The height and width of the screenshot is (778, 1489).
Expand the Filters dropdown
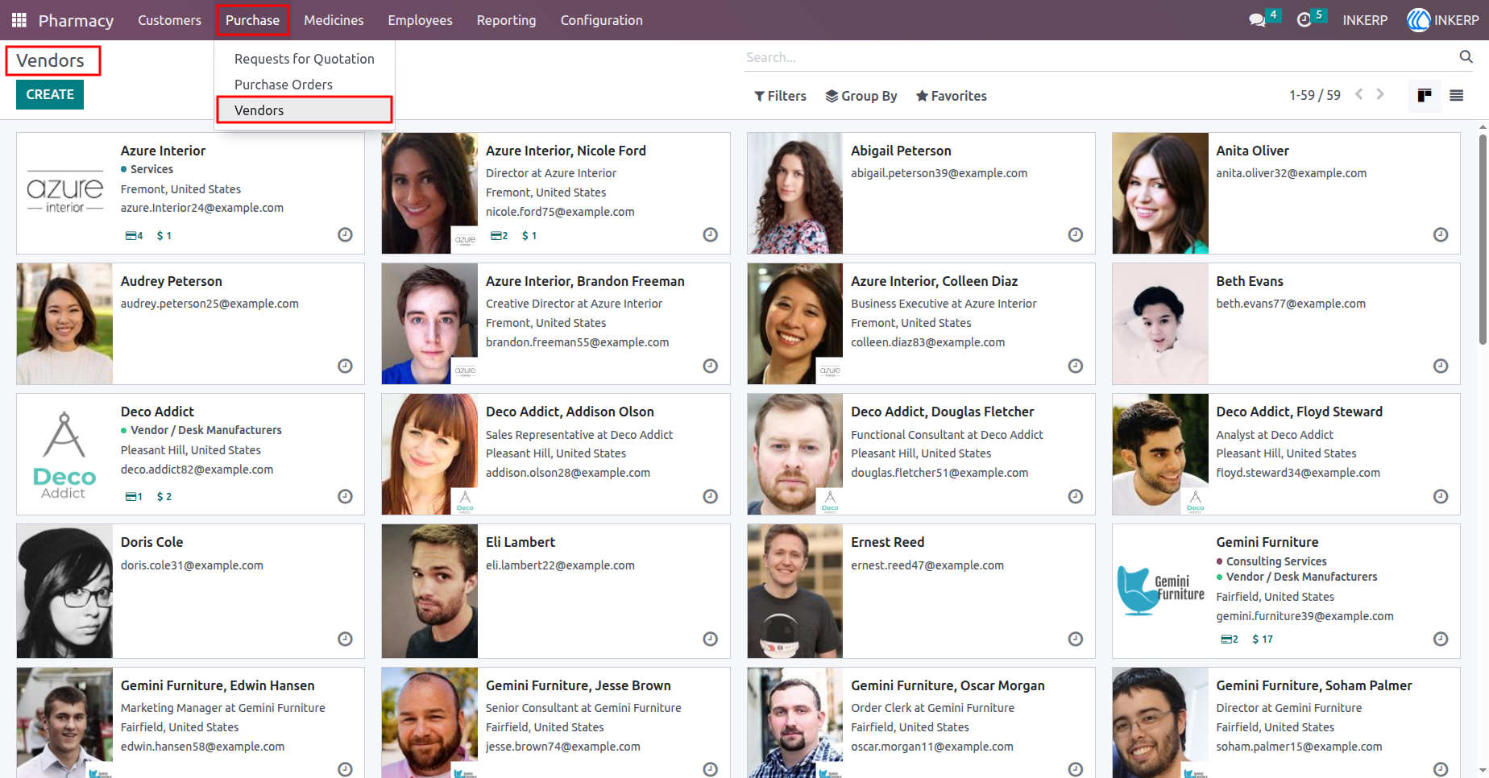(x=780, y=96)
